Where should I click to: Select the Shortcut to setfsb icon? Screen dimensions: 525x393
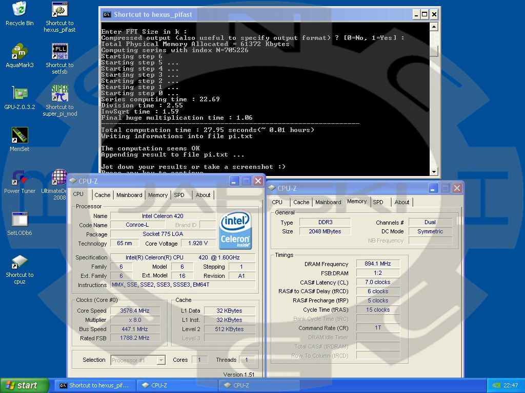click(59, 58)
